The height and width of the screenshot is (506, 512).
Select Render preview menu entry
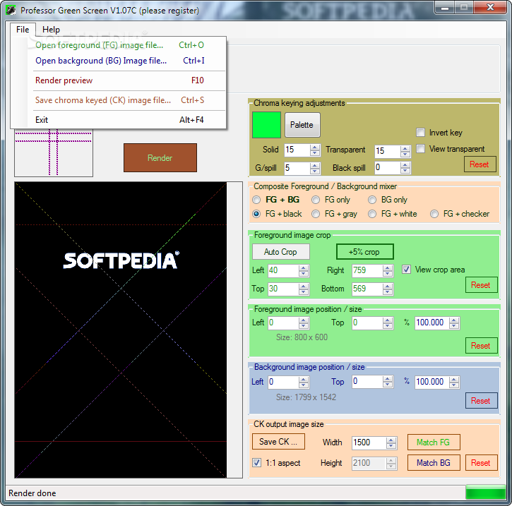[x=119, y=80]
